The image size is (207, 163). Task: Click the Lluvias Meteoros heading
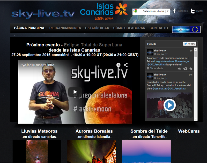(x=40, y=131)
